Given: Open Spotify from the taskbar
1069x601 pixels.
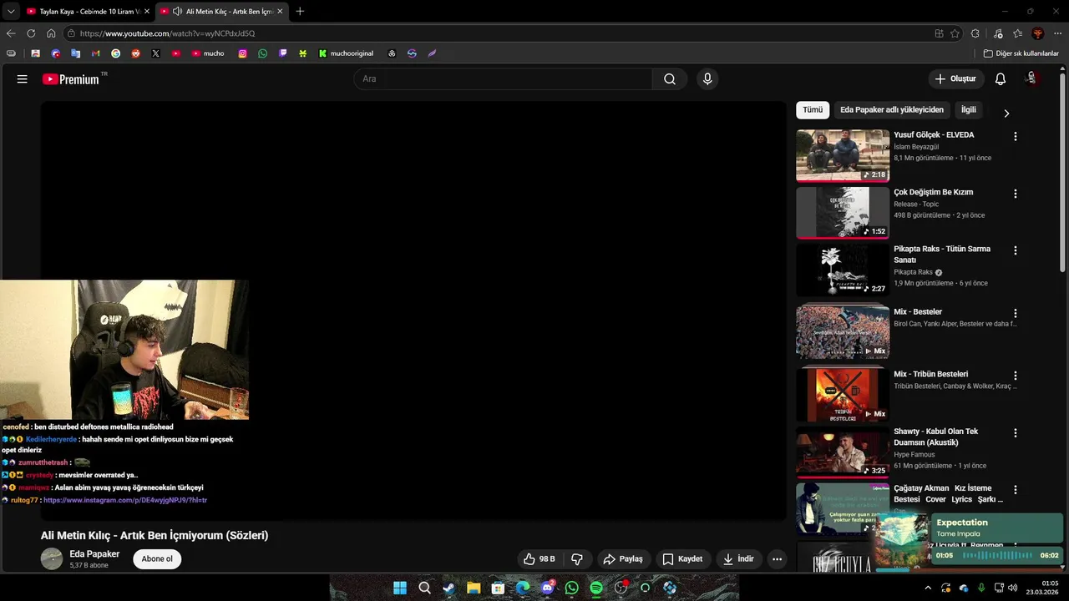Looking at the screenshot, I should coord(596,588).
